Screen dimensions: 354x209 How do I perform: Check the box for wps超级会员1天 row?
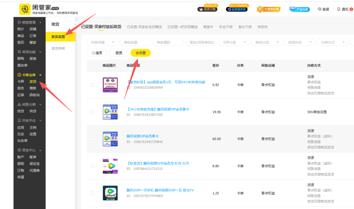point(92,85)
